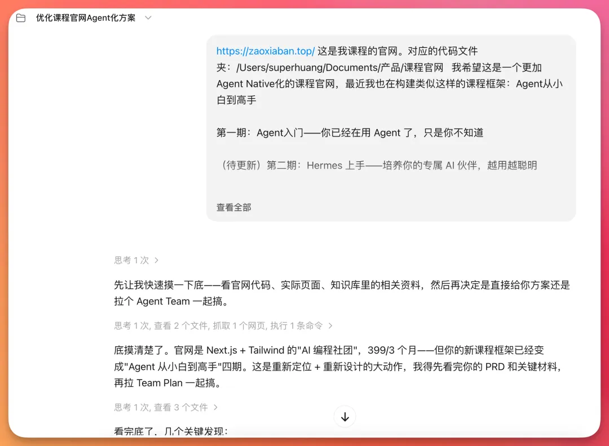Expand 思考 1 次, 查看 3 个文件 step summary
The height and width of the screenshot is (446, 609).
pyautogui.click(x=166, y=407)
